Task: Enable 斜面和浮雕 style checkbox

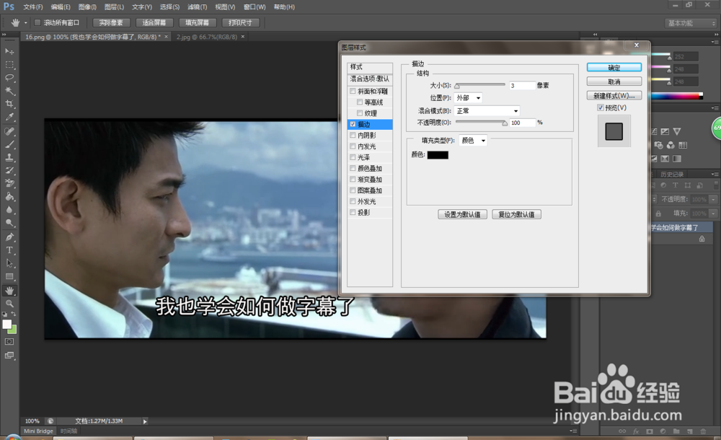Action: (x=353, y=91)
